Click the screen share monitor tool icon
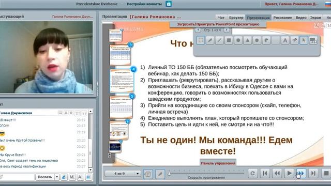Image resolution: width=331 pixels, height=186 pixels. tap(313, 40)
